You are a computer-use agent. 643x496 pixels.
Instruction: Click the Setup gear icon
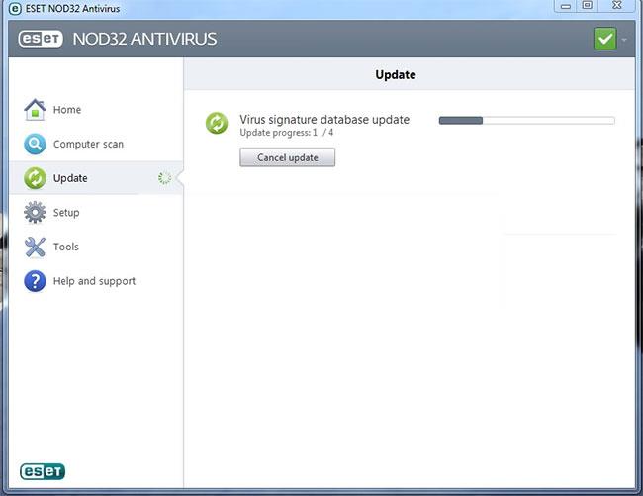click(x=35, y=213)
